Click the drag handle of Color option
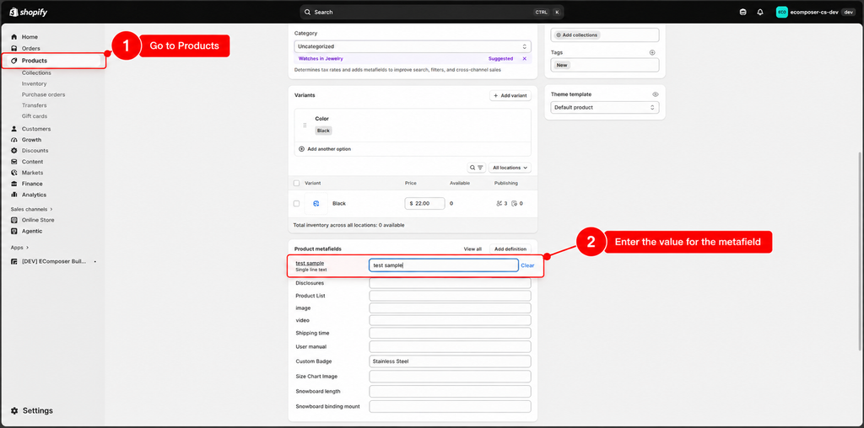This screenshot has height=428, width=864. point(305,125)
